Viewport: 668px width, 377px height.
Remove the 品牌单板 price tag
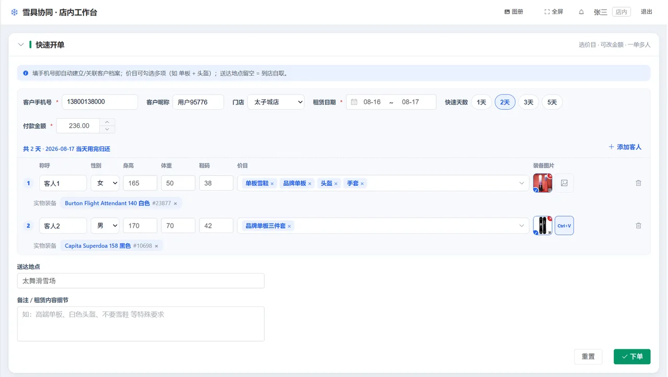click(x=309, y=184)
